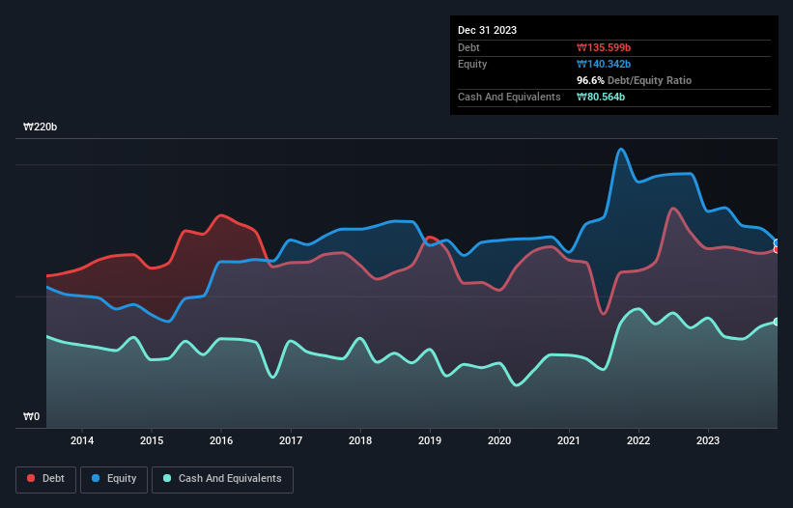Viewport: 793px width, 508px height.
Task: Click the ₩80.564b cash value in tooltip
Action: [x=601, y=97]
